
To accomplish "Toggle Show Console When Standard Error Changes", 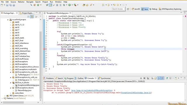I will click(162, 78).
